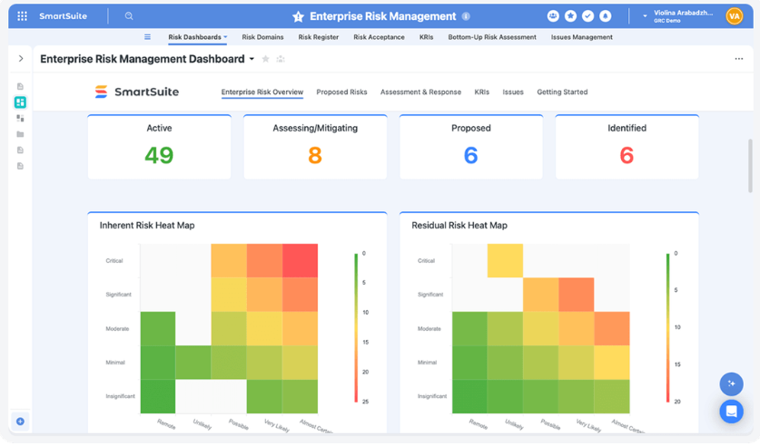Click the SmartSuite brand name in top bar
Screen dimensions: 760x446
point(63,16)
